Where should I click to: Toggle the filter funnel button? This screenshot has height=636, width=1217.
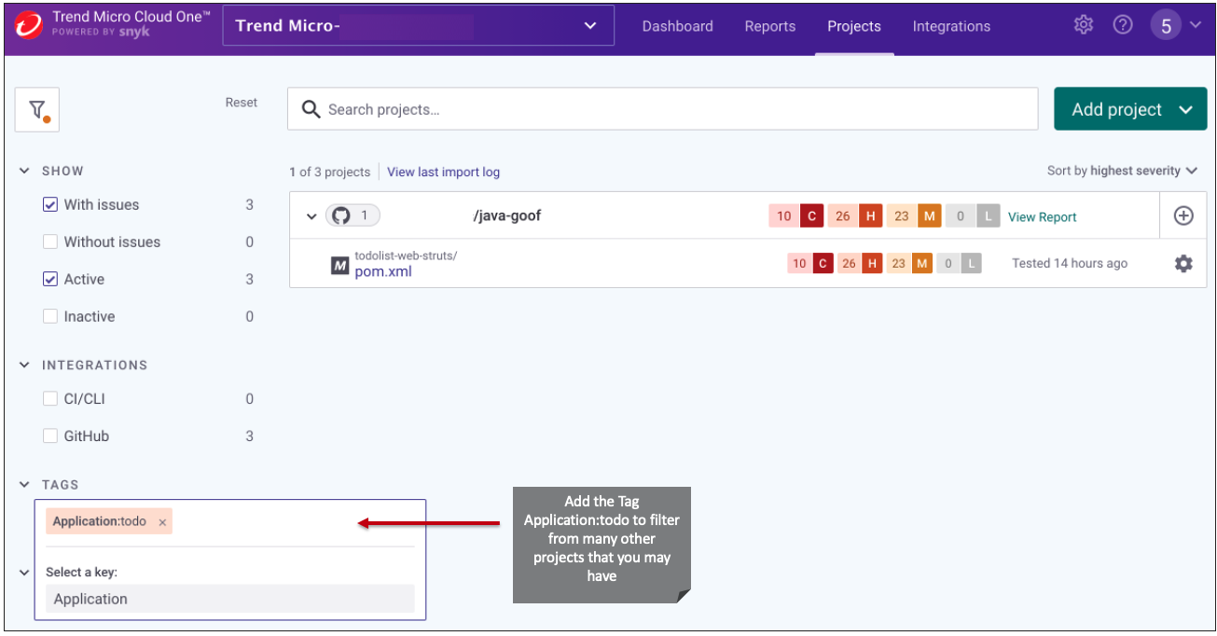[x=37, y=110]
